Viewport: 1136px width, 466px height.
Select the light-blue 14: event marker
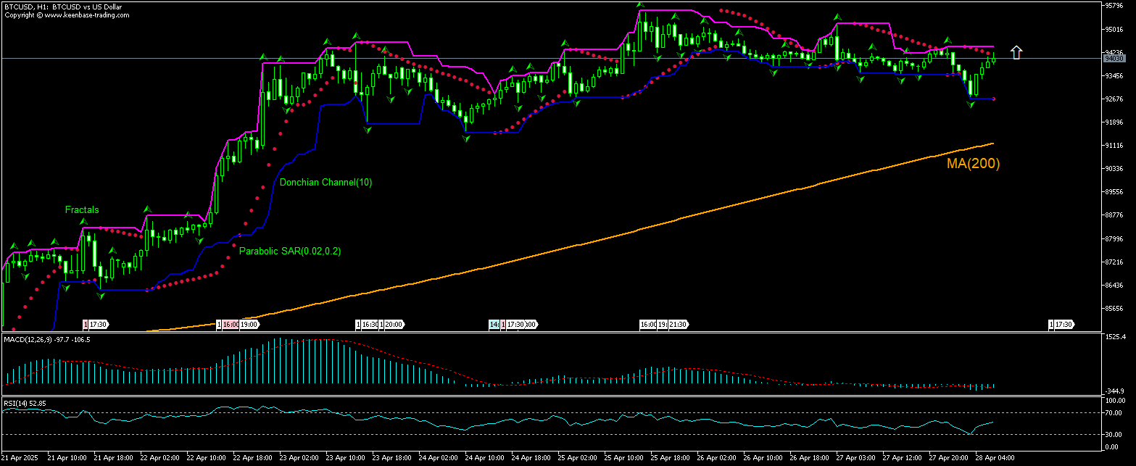click(494, 325)
